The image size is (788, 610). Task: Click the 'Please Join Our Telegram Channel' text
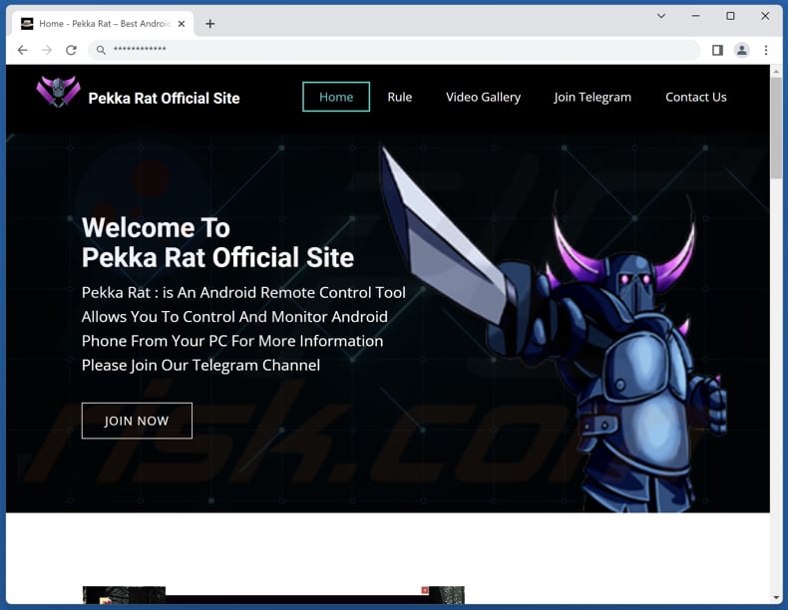(200, 365)
